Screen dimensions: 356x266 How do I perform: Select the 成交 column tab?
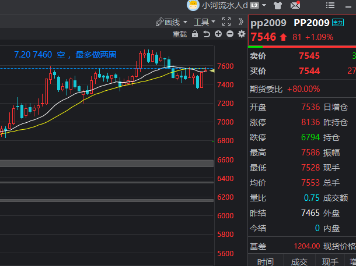pos(299,262)
